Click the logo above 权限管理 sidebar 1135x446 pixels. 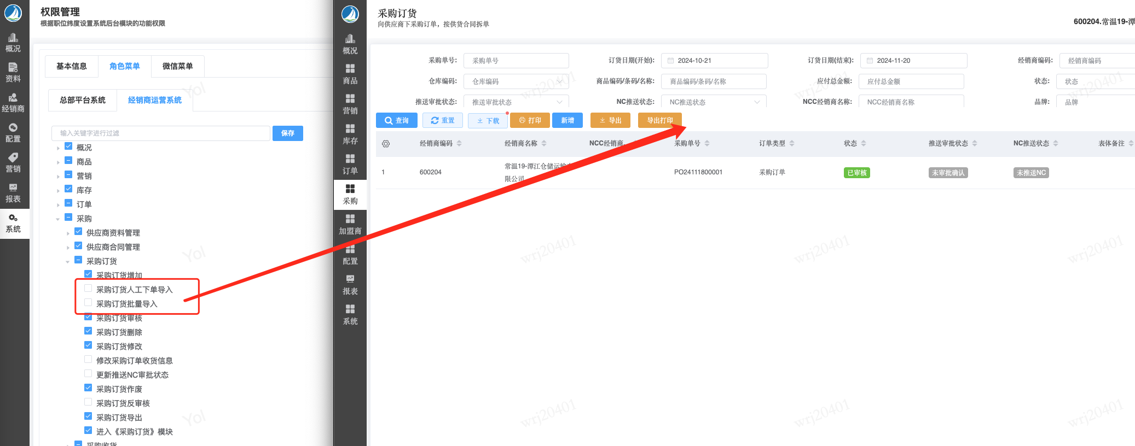click(x=13, y=13)
